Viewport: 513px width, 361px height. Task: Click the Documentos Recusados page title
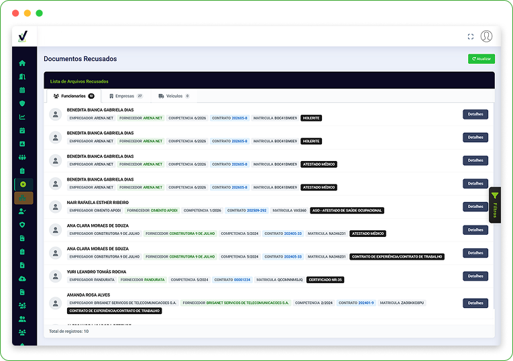coord(80,59)
